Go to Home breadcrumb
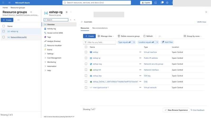211x118 pixels. point(5,8)
